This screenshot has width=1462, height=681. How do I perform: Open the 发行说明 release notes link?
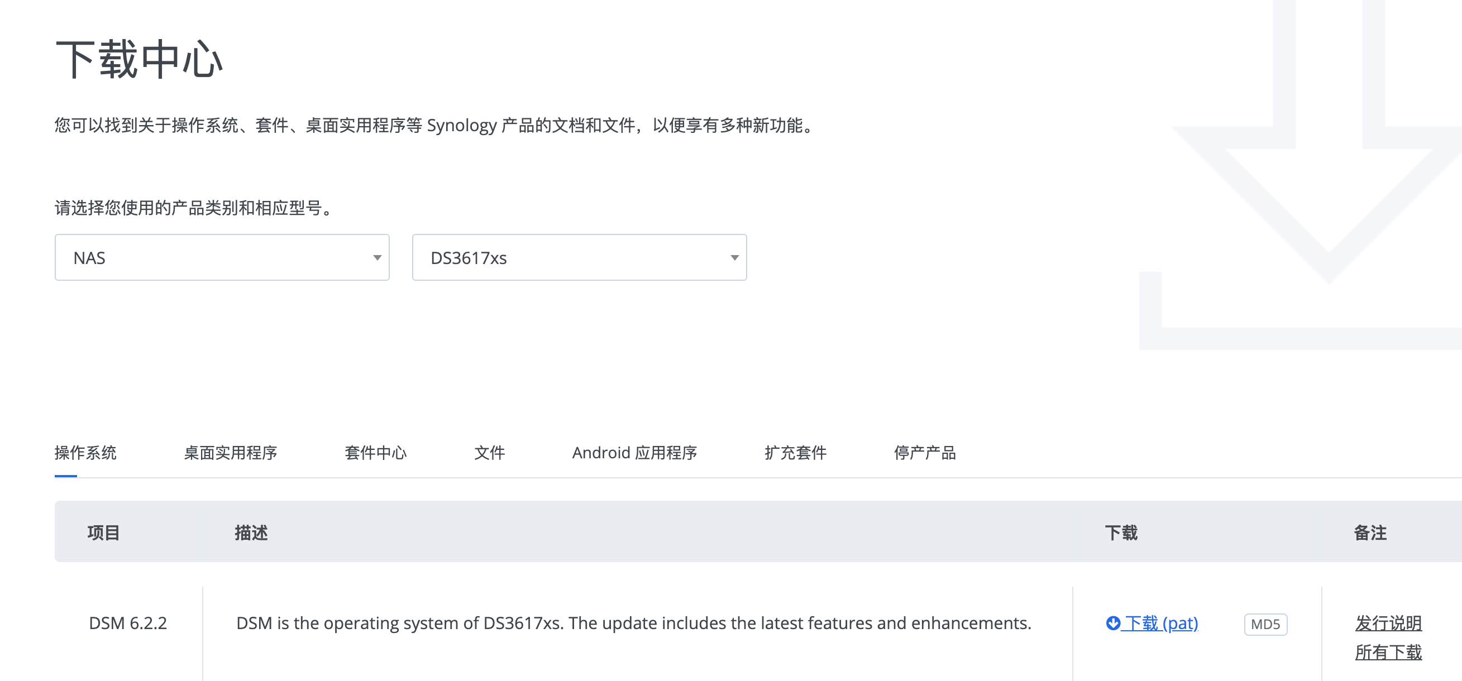click(1388, 622)
